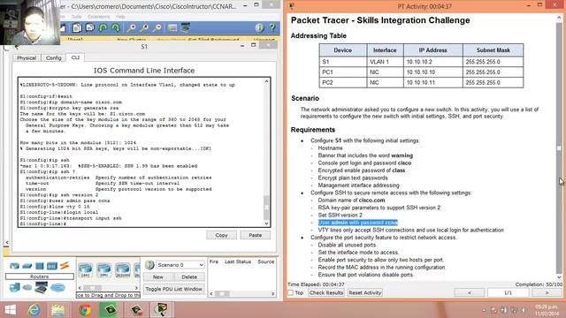The width and height of the screenshot is (566, 318).
Task: Click the '10.10.10.2' IP address cell
Action: coord(433,62)
